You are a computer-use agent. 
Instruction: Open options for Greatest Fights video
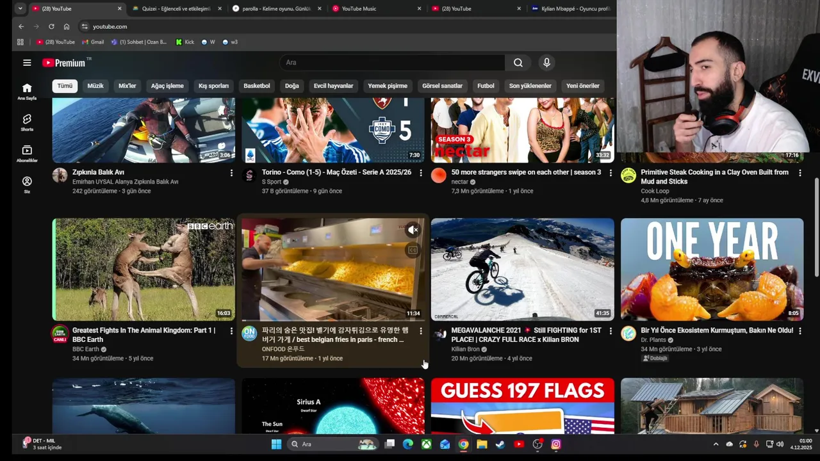point(231,331)
